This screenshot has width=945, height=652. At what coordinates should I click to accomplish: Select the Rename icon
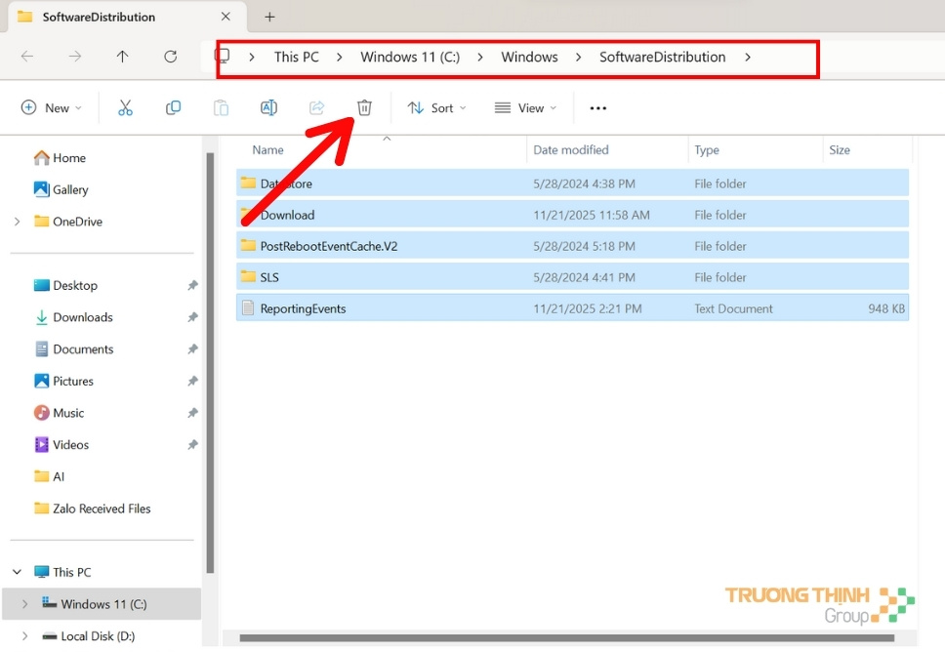click(x=268, y=107)
